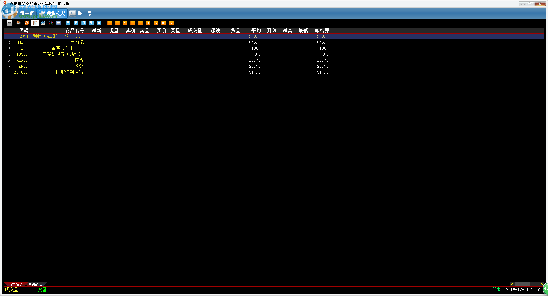Select the HQ01 黄芪 row
Image resolution: width=548 pixels, height=296 pixels.
click(274, 48)
